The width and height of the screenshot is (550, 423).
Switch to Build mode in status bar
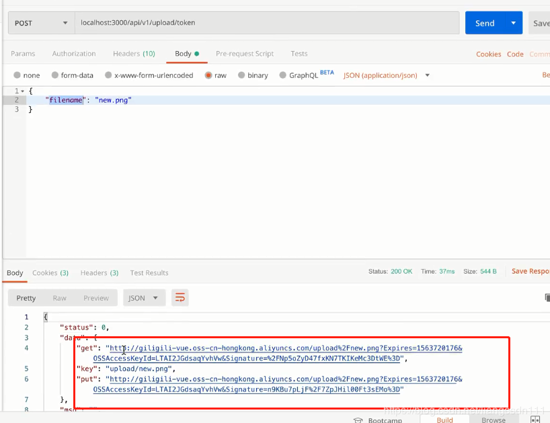tap(444, 420)
